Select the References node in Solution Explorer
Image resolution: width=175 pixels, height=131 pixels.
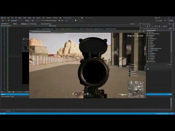[151, 32]
